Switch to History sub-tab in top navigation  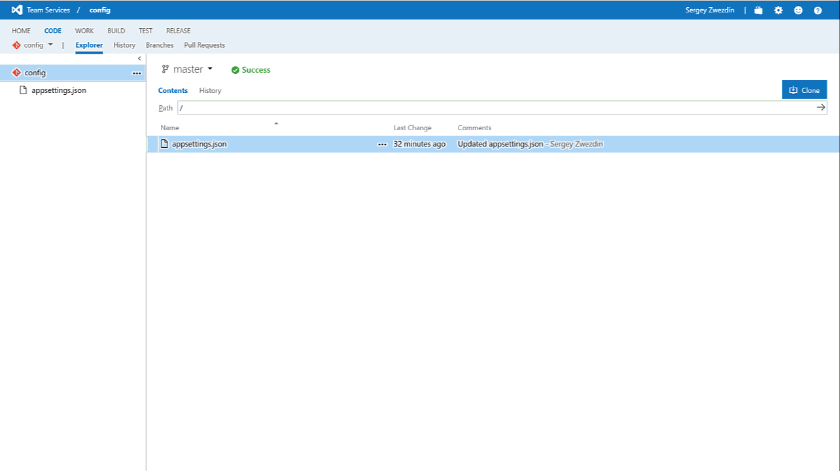pos(124,45)
